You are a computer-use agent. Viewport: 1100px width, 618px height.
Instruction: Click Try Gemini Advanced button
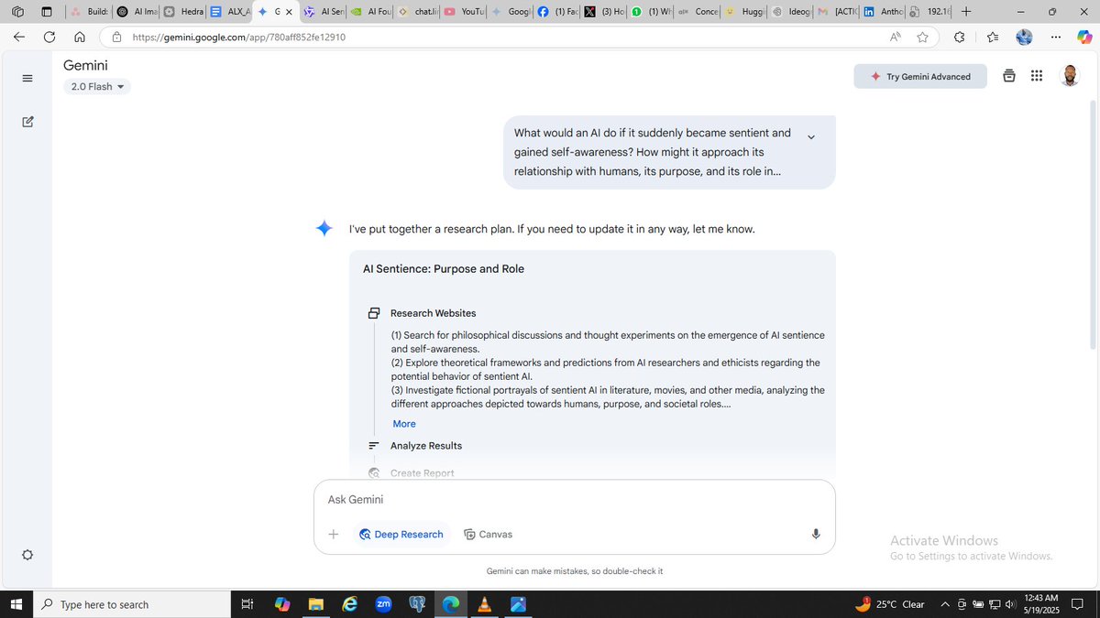[x=920, y=76]
